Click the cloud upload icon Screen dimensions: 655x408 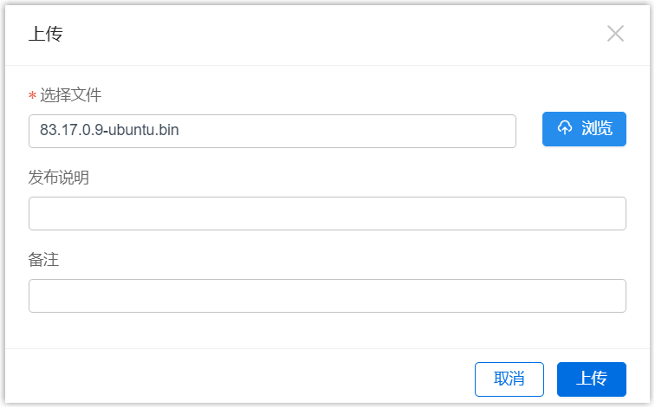click(x=565, y=129)
